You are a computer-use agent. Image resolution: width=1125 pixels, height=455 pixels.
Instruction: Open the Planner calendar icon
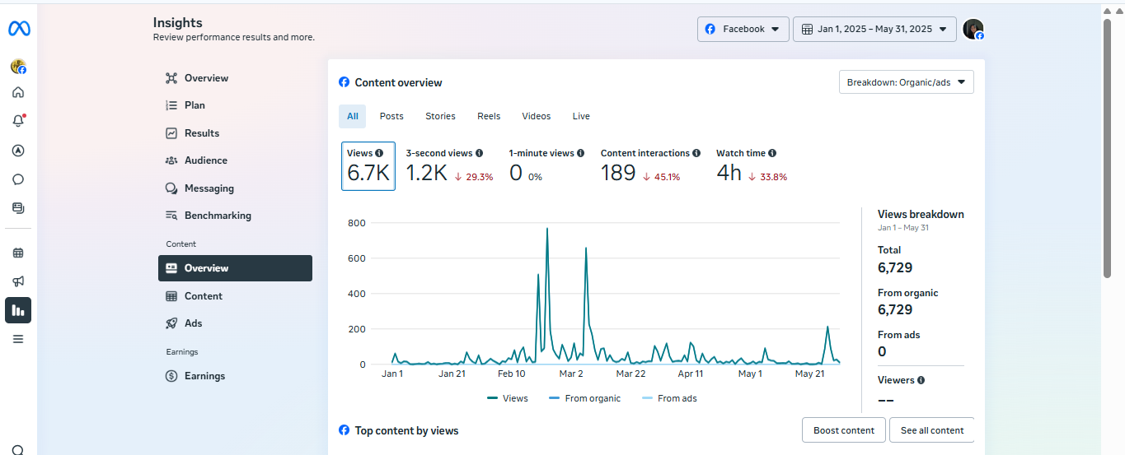point(18,253)
